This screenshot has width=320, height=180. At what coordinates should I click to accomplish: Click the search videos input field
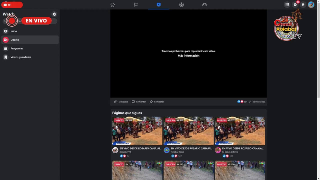coord(30,21)
